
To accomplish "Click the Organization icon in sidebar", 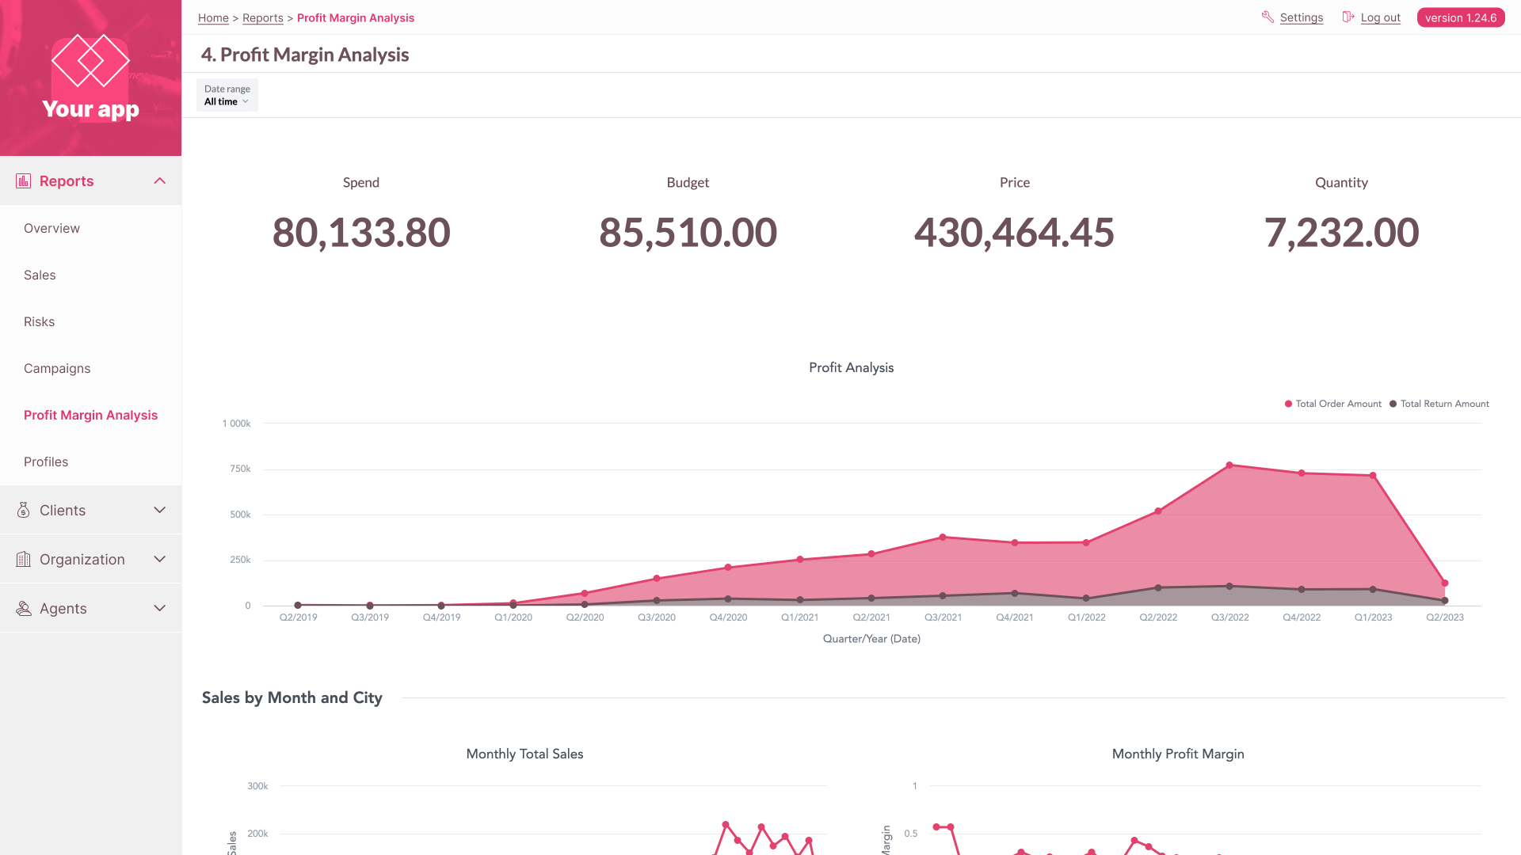I will tap(23, 558).
